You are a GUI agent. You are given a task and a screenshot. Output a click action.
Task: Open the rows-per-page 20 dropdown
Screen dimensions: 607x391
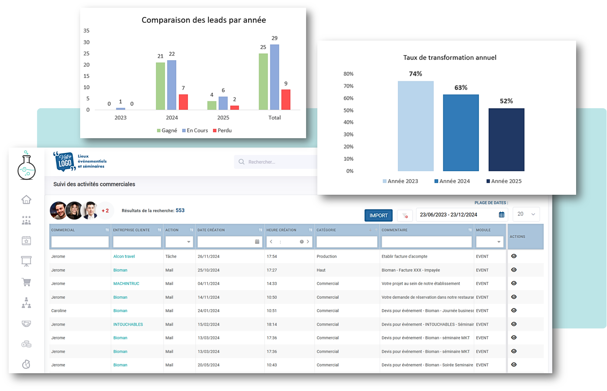click(x=526, y=214)
